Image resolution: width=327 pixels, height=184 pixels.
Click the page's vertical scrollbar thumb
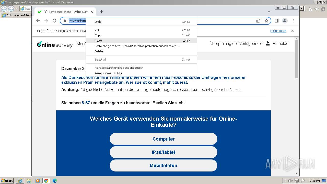tap(297, 59)
